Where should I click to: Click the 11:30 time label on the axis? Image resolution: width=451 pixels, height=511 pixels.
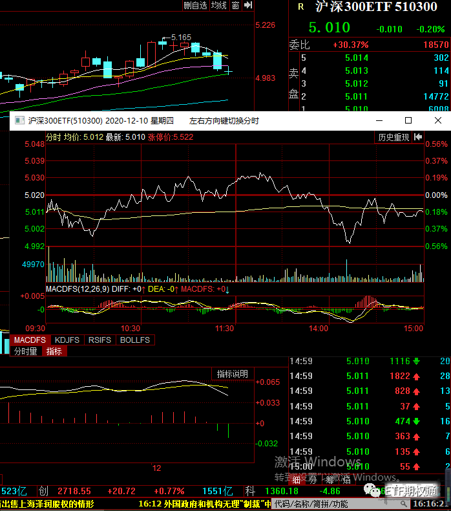point(224,328)
